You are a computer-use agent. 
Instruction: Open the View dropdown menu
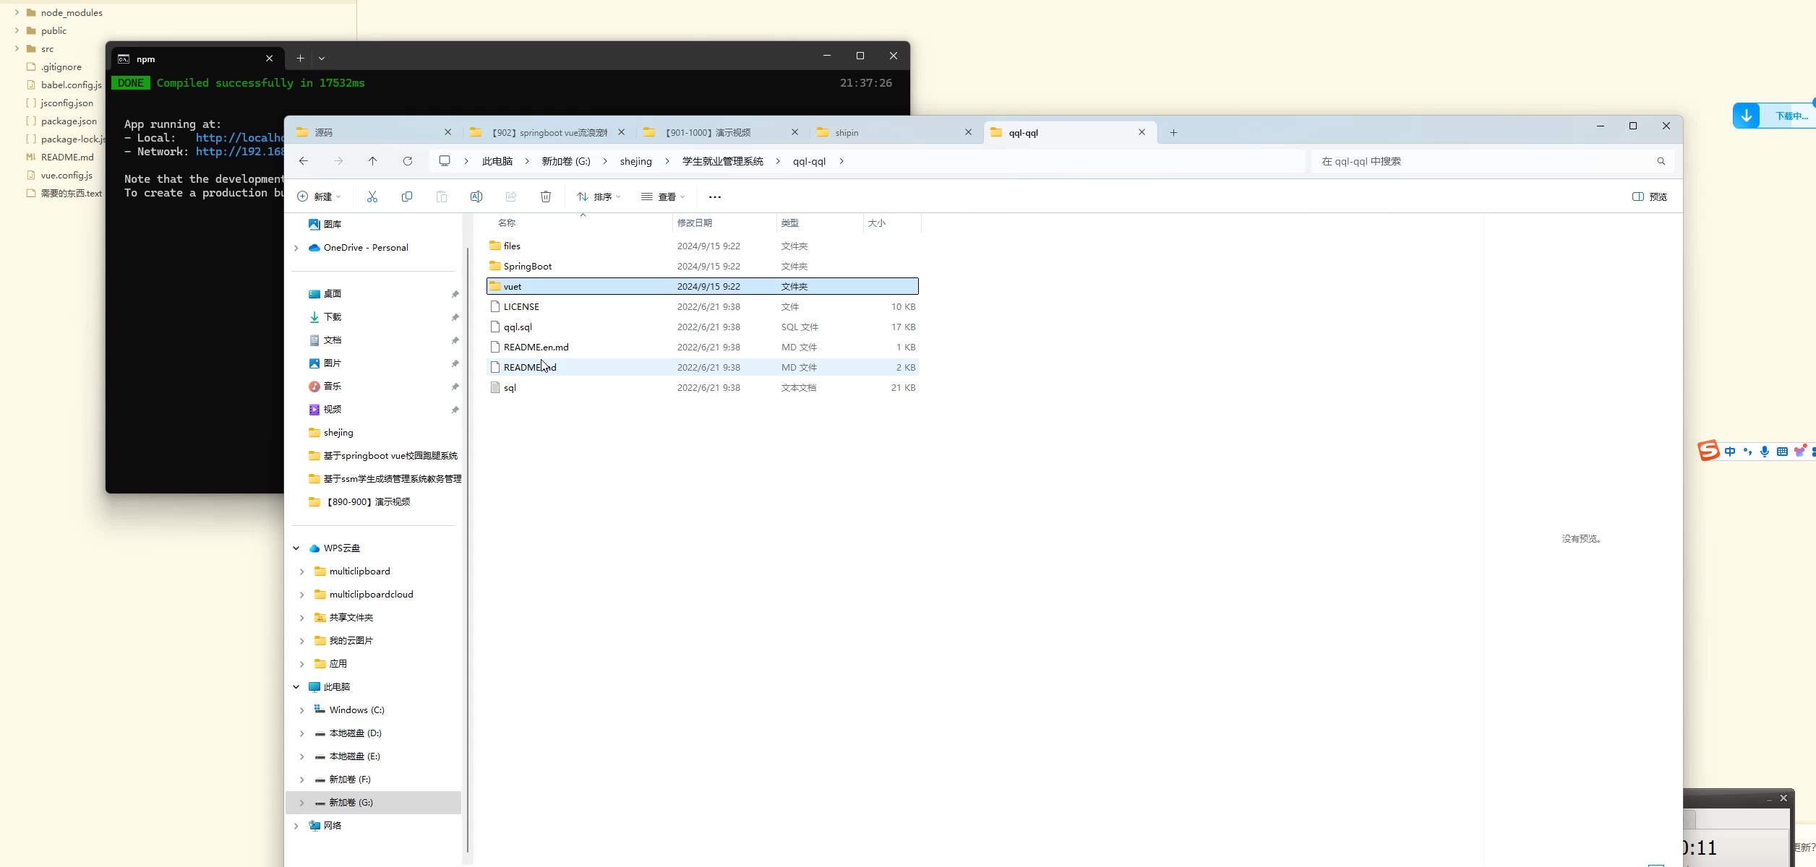(663, 197)
